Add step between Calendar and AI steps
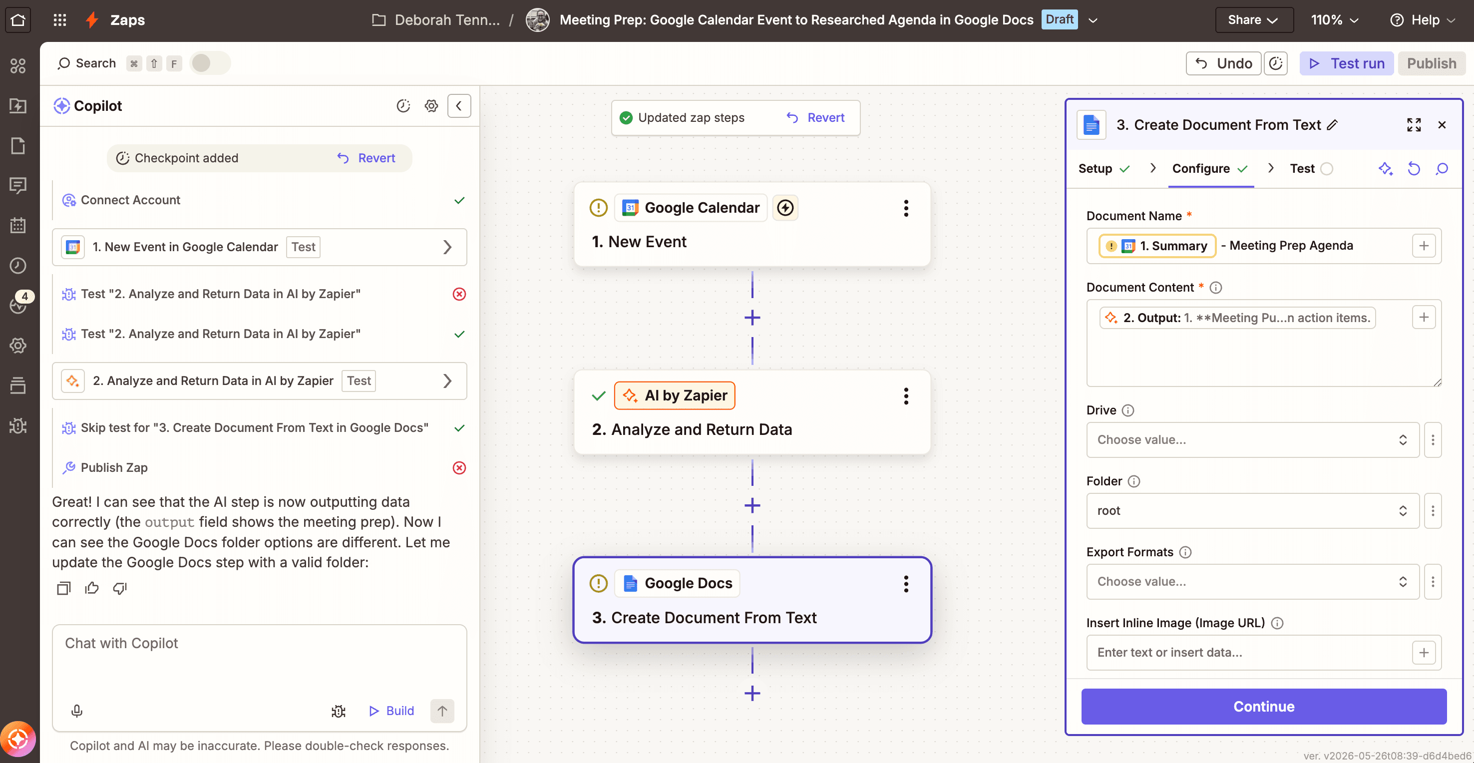1474x763 pixels. [x=752, y=318]
